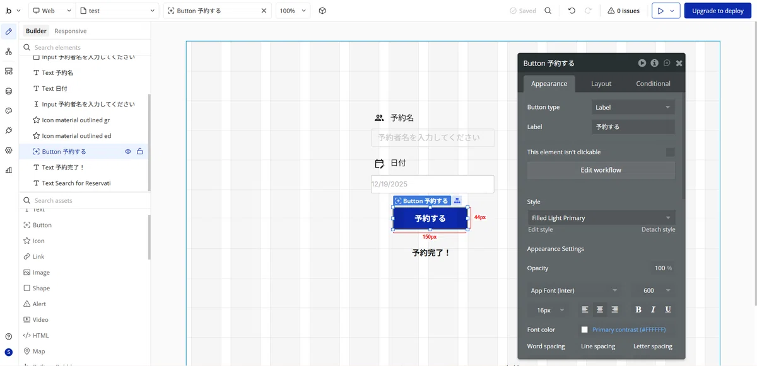This screenshot has width=757, height=366.
Task: Clear the selected element field X
Action: [x=264, y=11]
